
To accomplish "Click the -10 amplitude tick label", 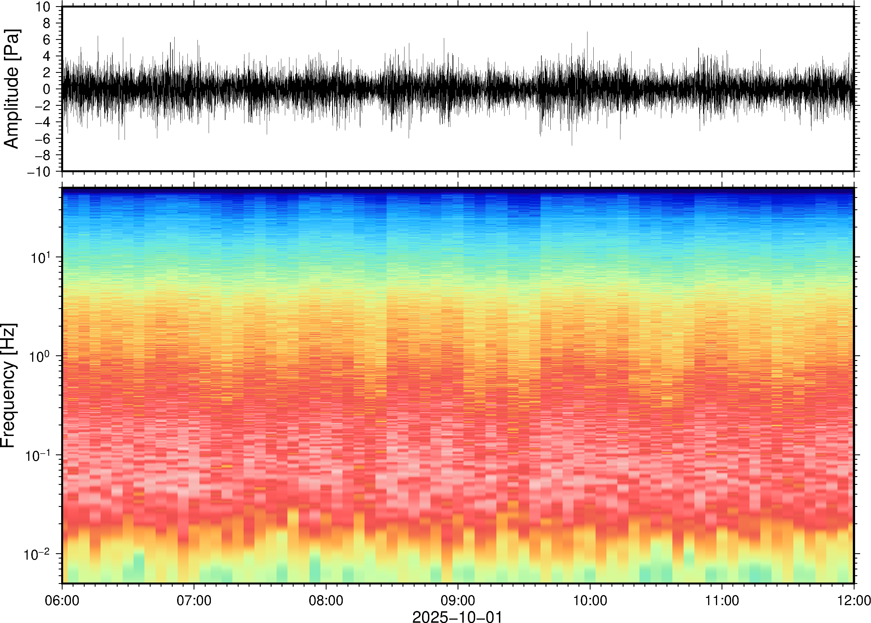I will pyautogui.click(x=39, y=172).
